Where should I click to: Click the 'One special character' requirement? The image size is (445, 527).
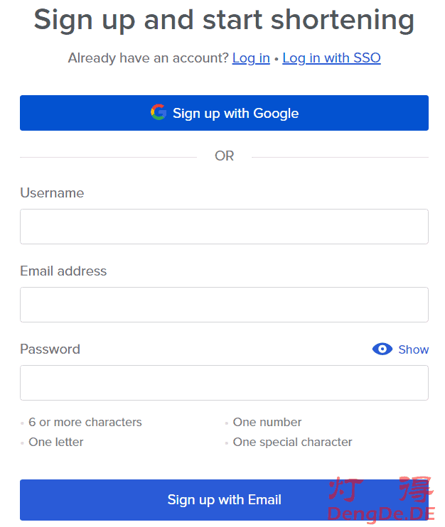pos(292,442)
